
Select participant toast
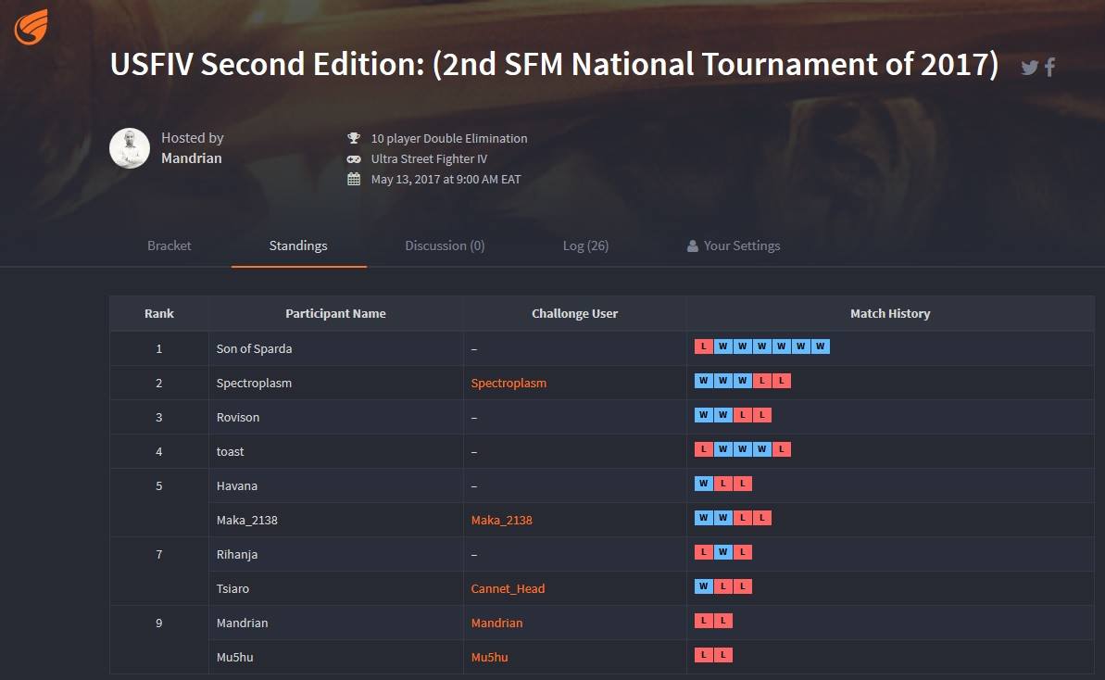pyautogui.click(x=231, y=452)
